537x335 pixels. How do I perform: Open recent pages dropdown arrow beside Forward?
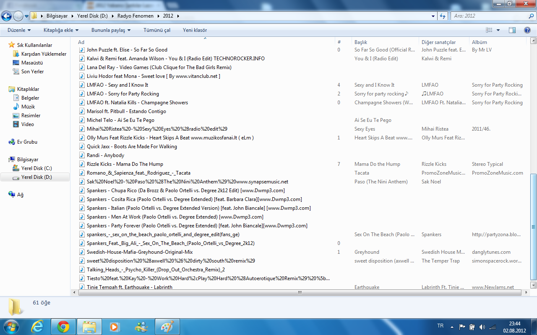26,16
